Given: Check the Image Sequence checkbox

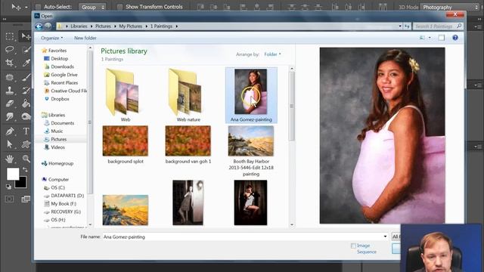Looking at the screenshot, I should (353, 246).
